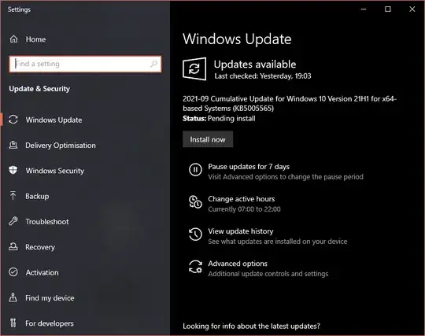Viewport: 425px width, 336px height.
Task: Focus the Find a setting search box
Action: click(x=85, y=64)
